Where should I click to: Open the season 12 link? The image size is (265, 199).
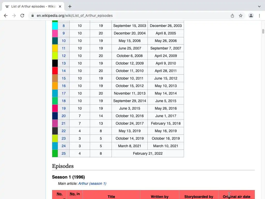pyautogui.click(x=64, y=56)
